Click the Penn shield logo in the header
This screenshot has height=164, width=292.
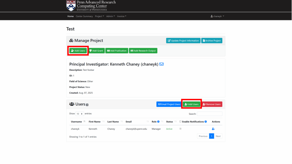71,6
